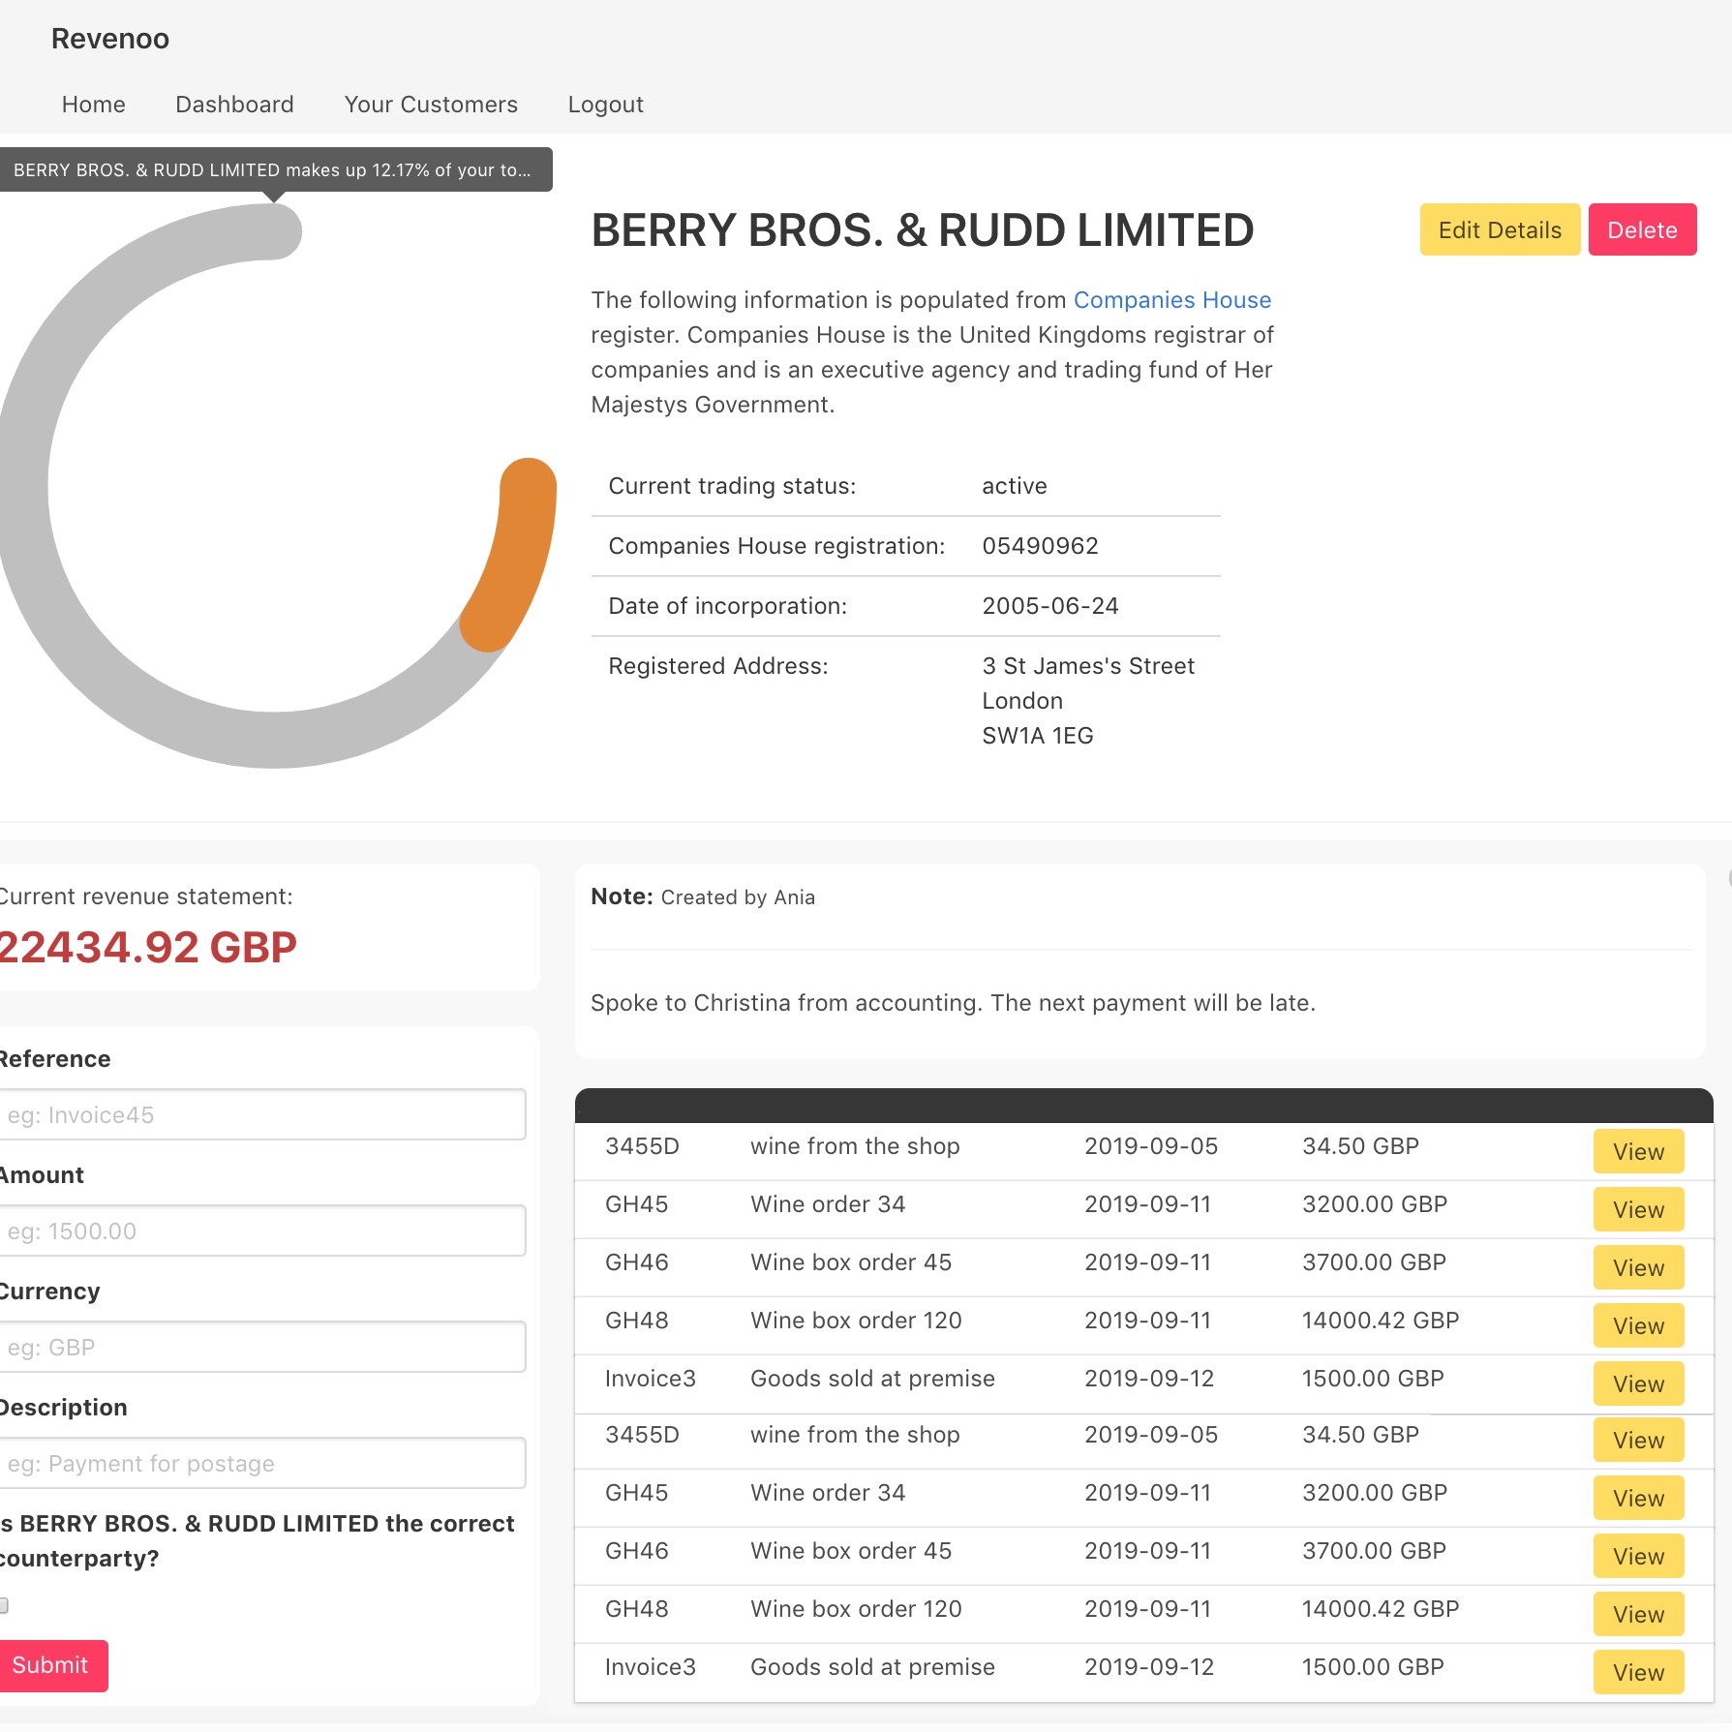Viewport: 1732px width, 1732px height.
Task: View second GH46 Wine box order 45 entry
Action: point(1638,1556)
